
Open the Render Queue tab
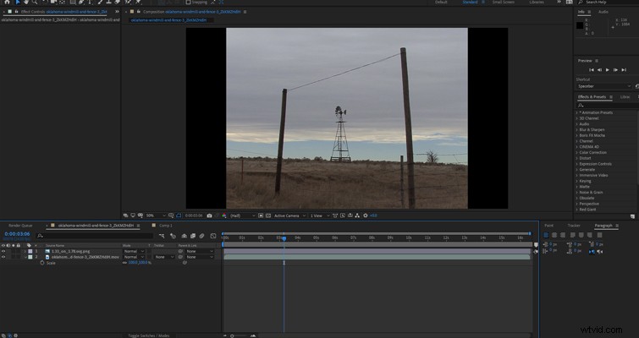pyautogui.click(x=20, y=226)
